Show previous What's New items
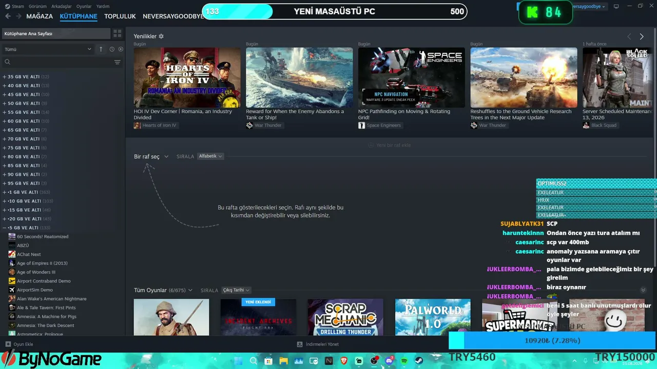 (629, 36)
